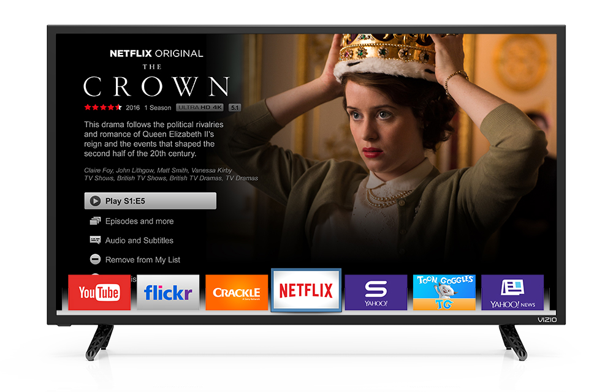Click the Ultra HD 4K badge
The width and height of the screenshot is (613, 392).
pos(200,107)
